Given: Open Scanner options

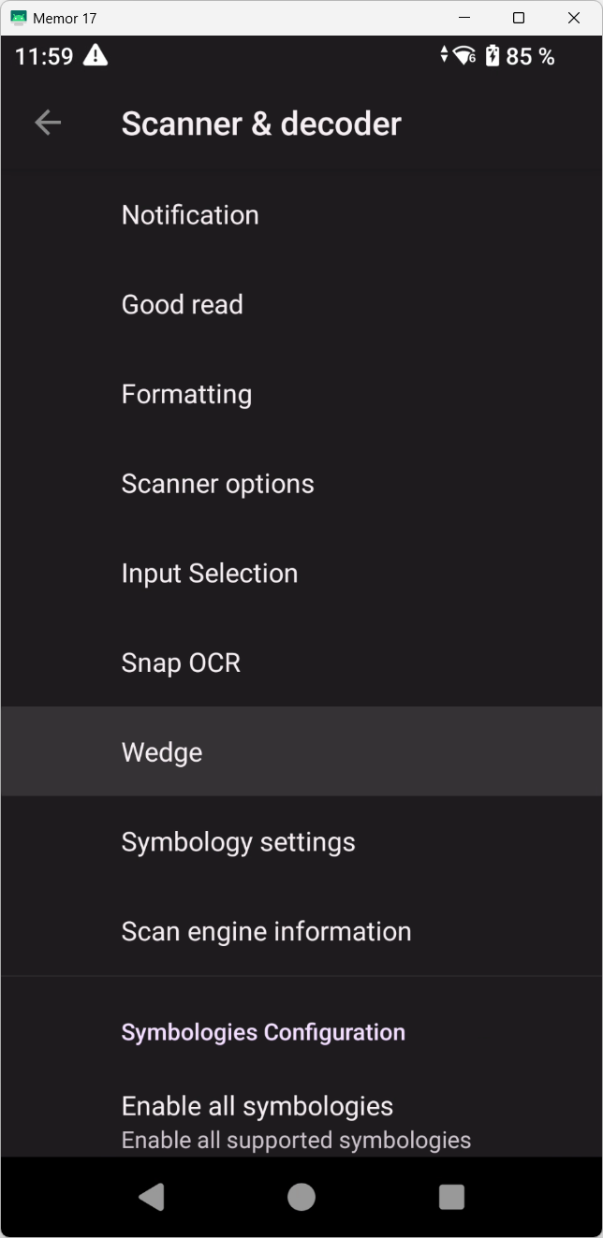Looking at the screenshot, I should [217, 483].
